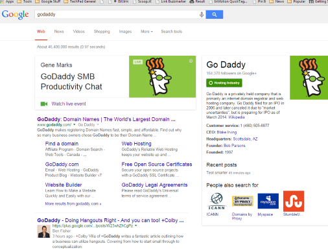Click CEO Blake Irving link
Viewport: 328px width, 250px height.
[x=227, y=132]
